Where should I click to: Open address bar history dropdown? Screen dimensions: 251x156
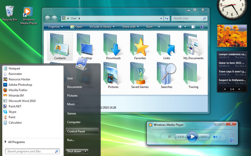coord(161,19)
